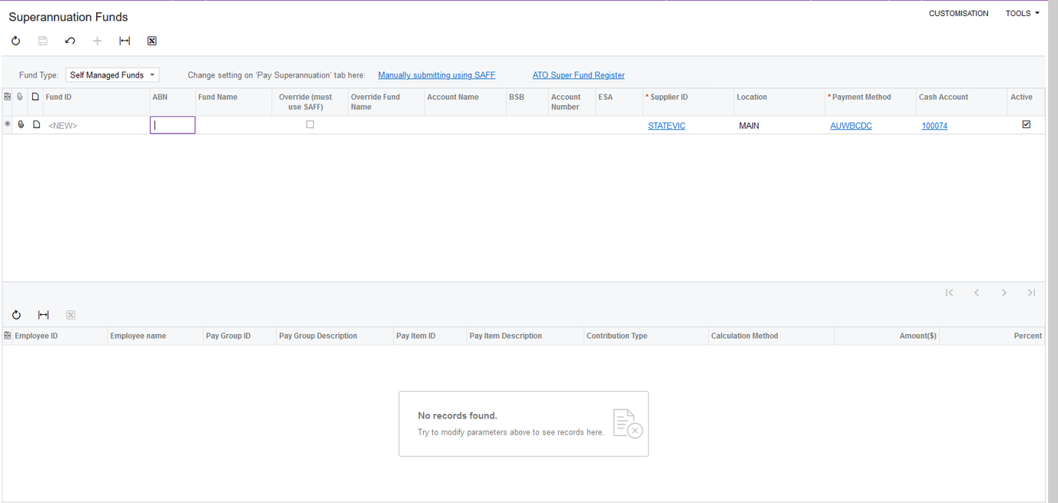The height and width of the screenshot is (503, 1058).
Task: Fit columns in lower employee grid
Action: (x=43, y=315)
